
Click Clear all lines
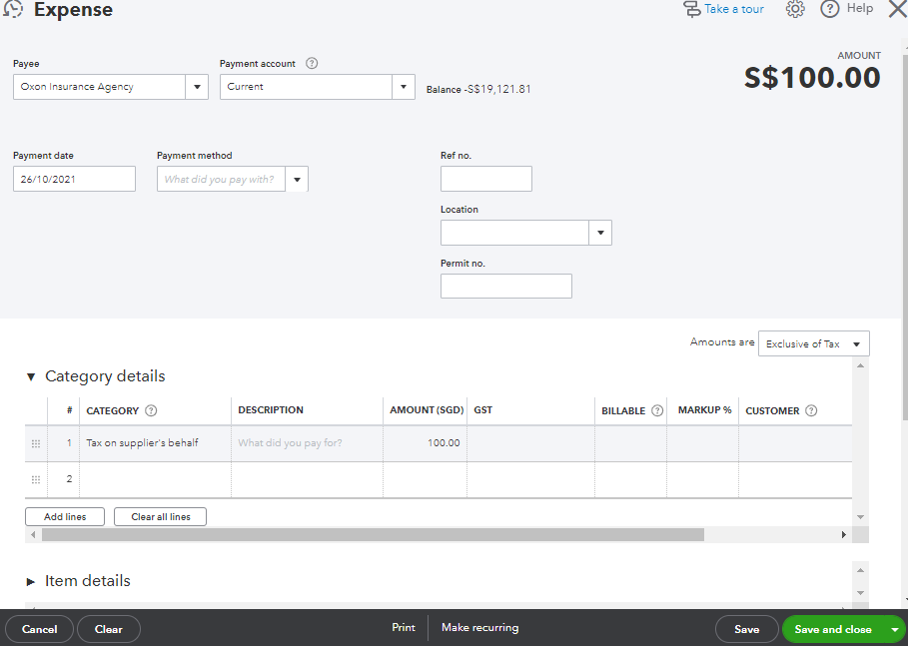[159, 516]
